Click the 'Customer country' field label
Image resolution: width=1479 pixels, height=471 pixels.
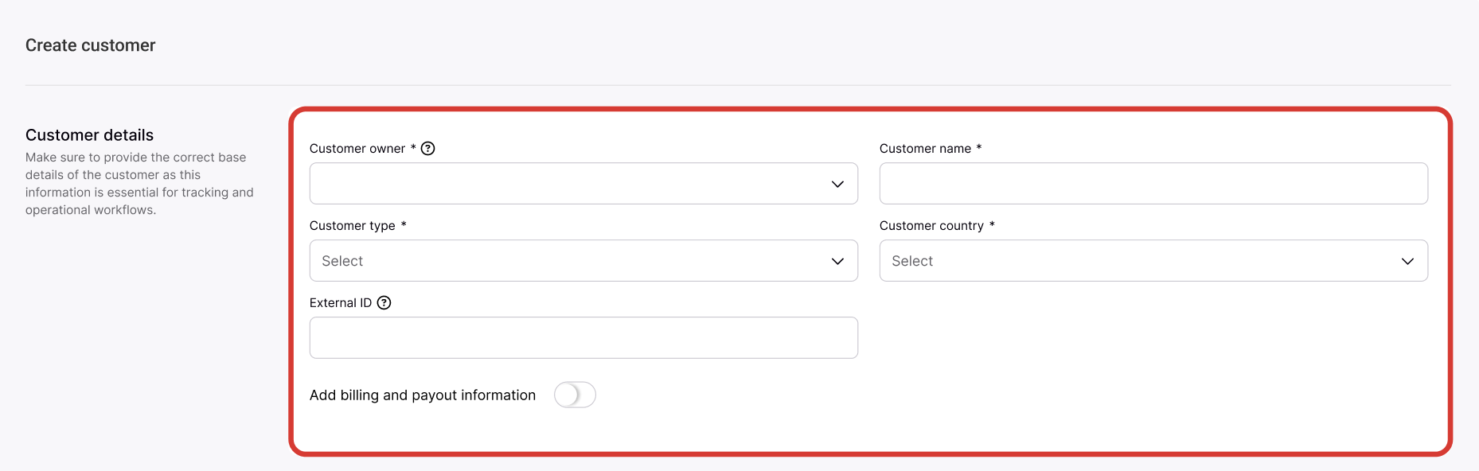931,226
